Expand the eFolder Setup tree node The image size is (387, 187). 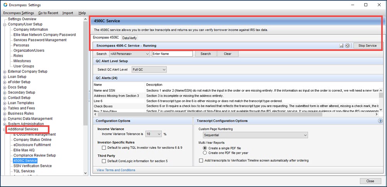click(5, 82)
